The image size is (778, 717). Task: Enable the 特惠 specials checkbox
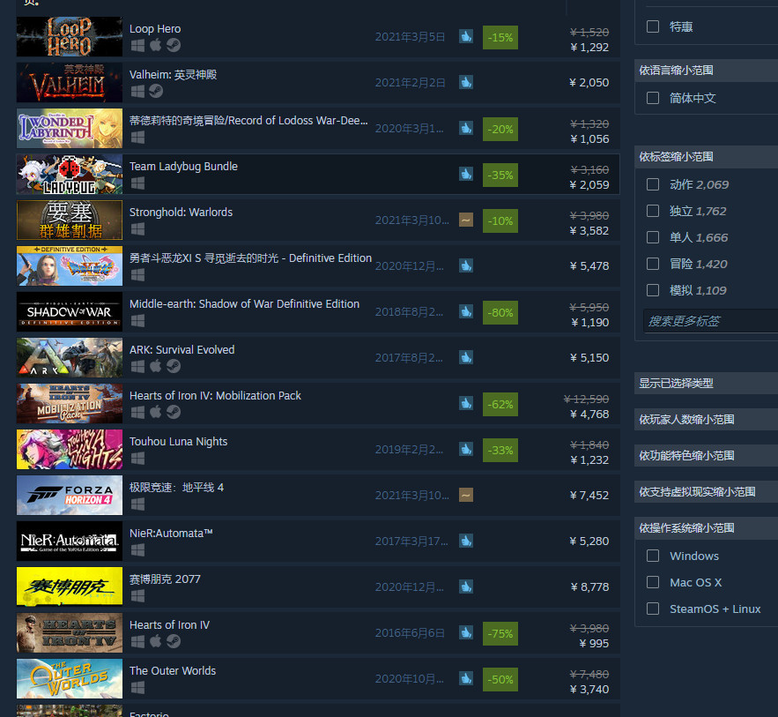[653, 26]
